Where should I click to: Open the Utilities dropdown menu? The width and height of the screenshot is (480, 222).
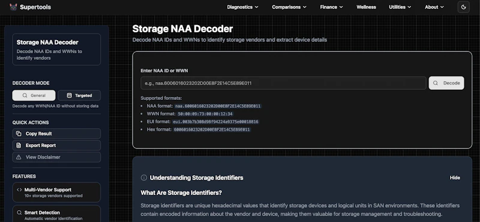[400, 7]
